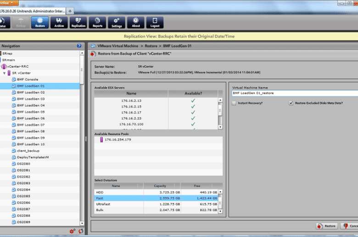Select ESX server 176.16.2.17

click(x=131, y=113)
